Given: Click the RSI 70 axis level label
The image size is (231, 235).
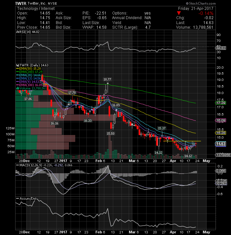Looking at the screenshot, I should click(218, 41).
